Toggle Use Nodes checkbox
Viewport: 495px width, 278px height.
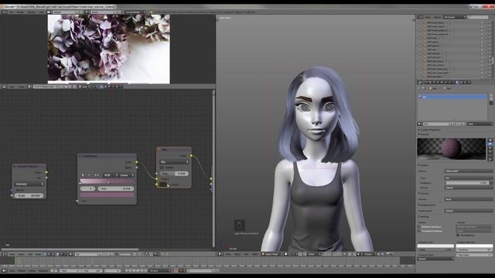[117, 254]
